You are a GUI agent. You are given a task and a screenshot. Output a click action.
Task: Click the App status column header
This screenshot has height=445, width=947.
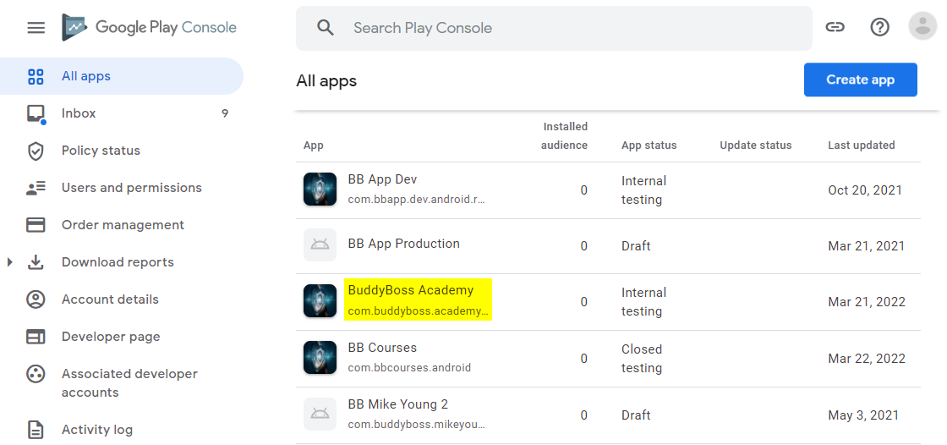click(x=649, y=146)
